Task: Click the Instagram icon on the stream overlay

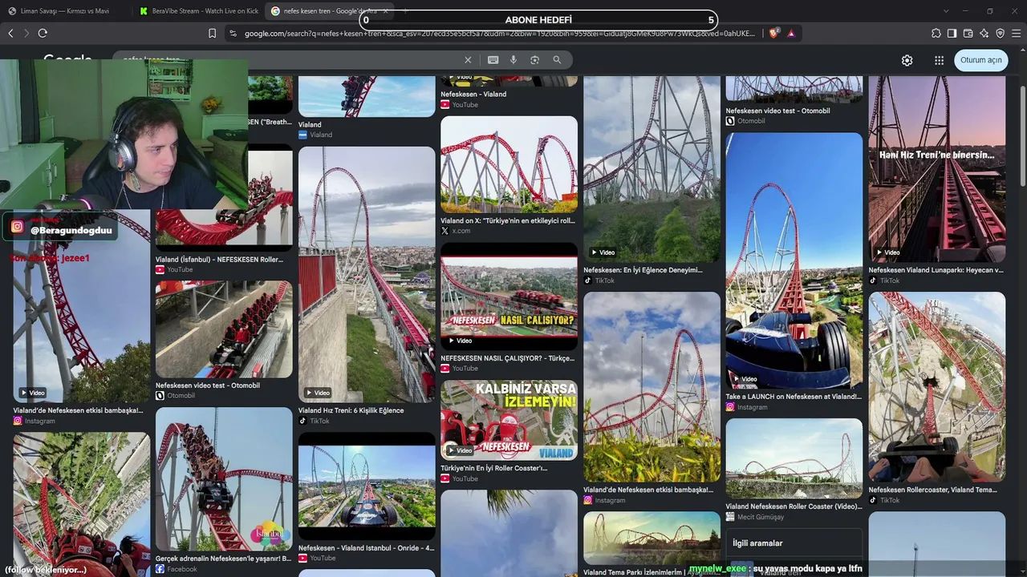Action: 17,227
